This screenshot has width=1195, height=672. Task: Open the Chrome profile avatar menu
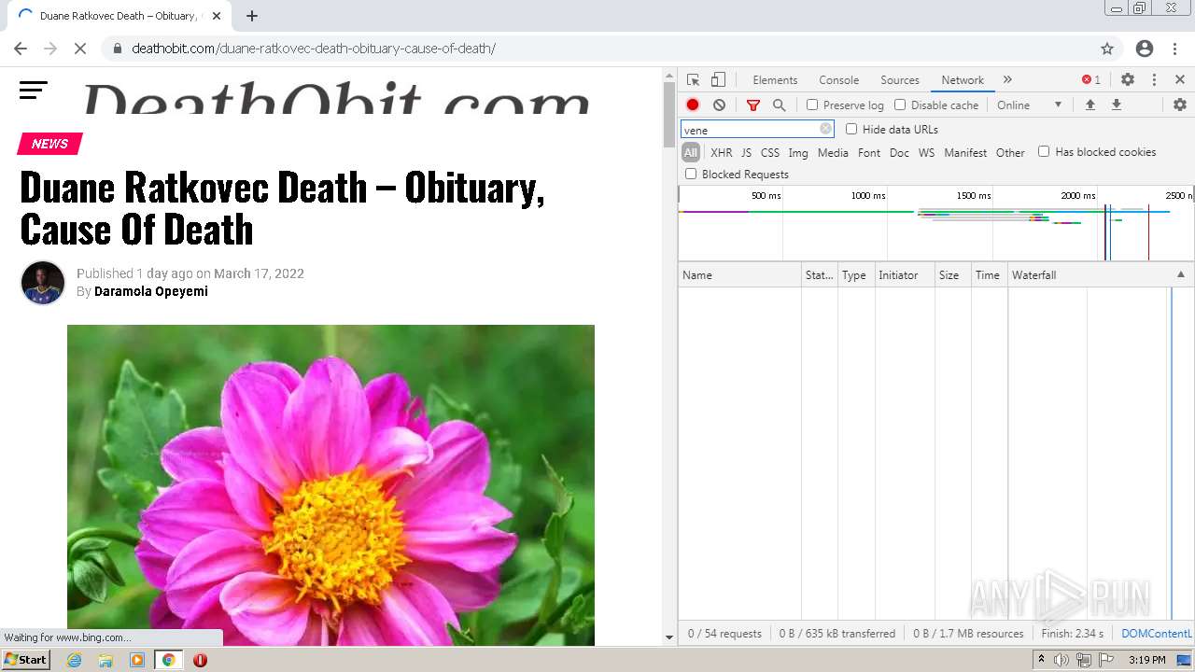1145,49
